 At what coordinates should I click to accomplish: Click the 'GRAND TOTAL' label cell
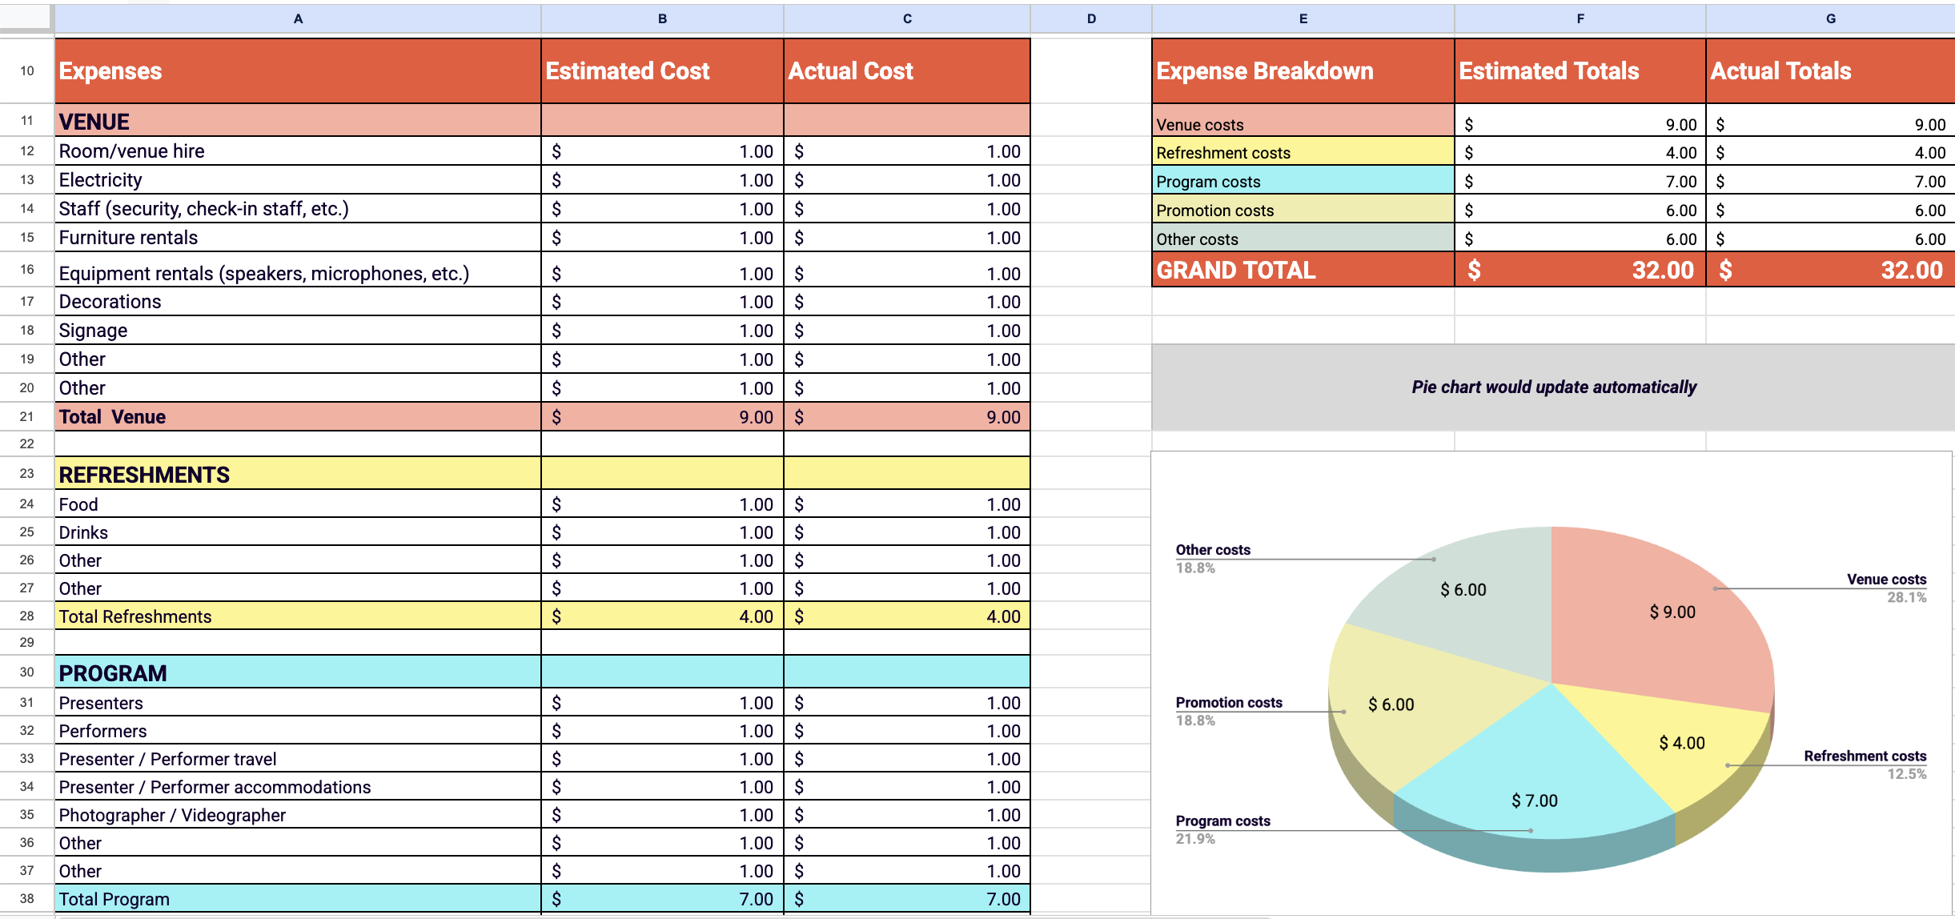(x=1303, y=270)
